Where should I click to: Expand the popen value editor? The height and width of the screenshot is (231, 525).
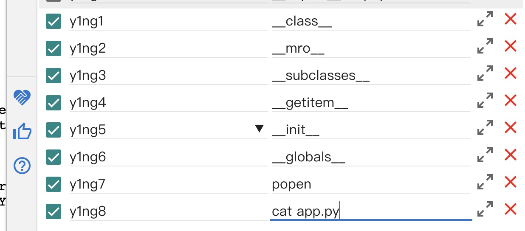click(x=485, y=182)
